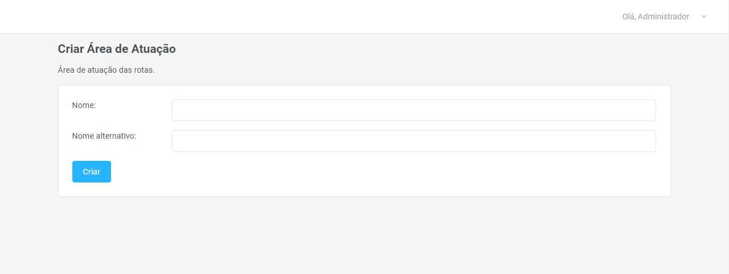Click the Olá, Administrador greeting text

(656, 16)
